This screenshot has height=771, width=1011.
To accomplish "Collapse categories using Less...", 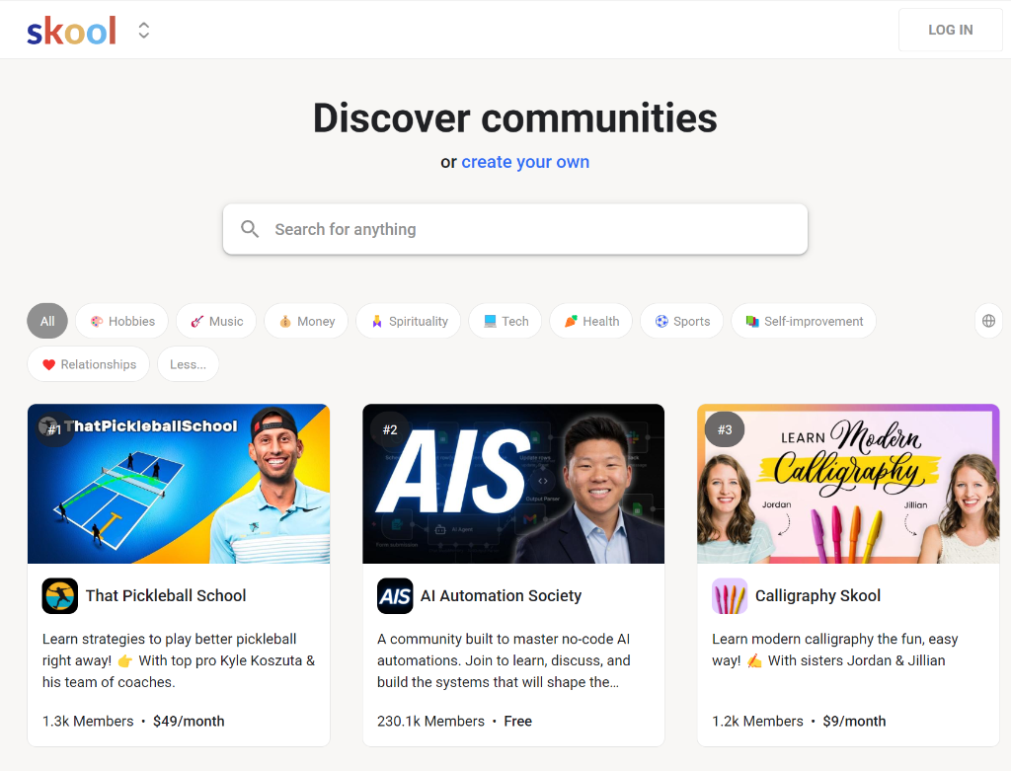I will (188, 363).
